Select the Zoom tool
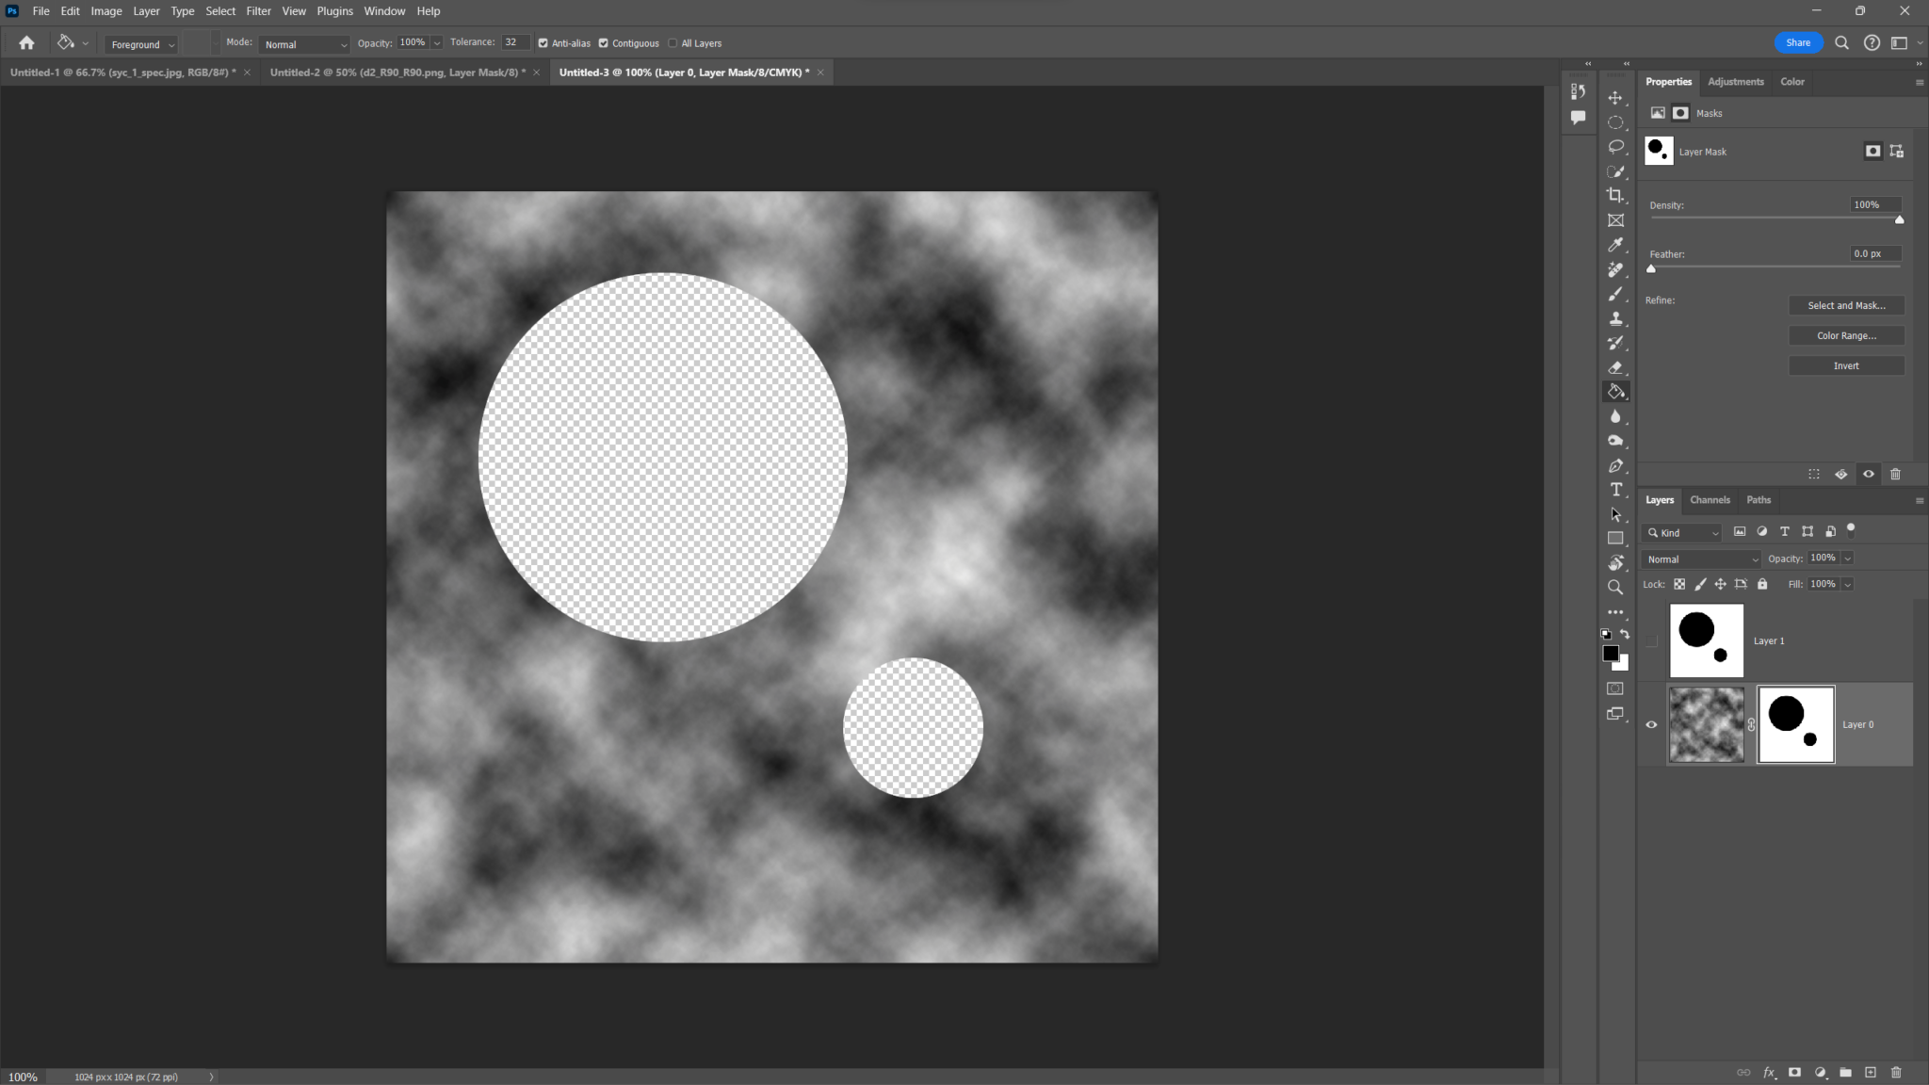The height and width of the screenshot is (1085, 1929). coord(1616,587)
